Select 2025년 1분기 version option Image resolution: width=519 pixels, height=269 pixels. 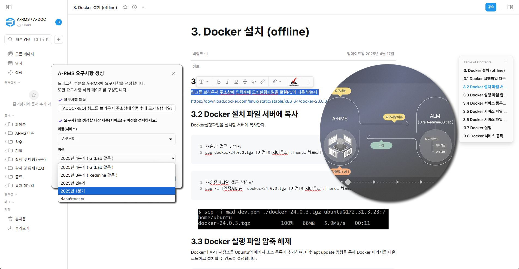[x=116, y=191]
